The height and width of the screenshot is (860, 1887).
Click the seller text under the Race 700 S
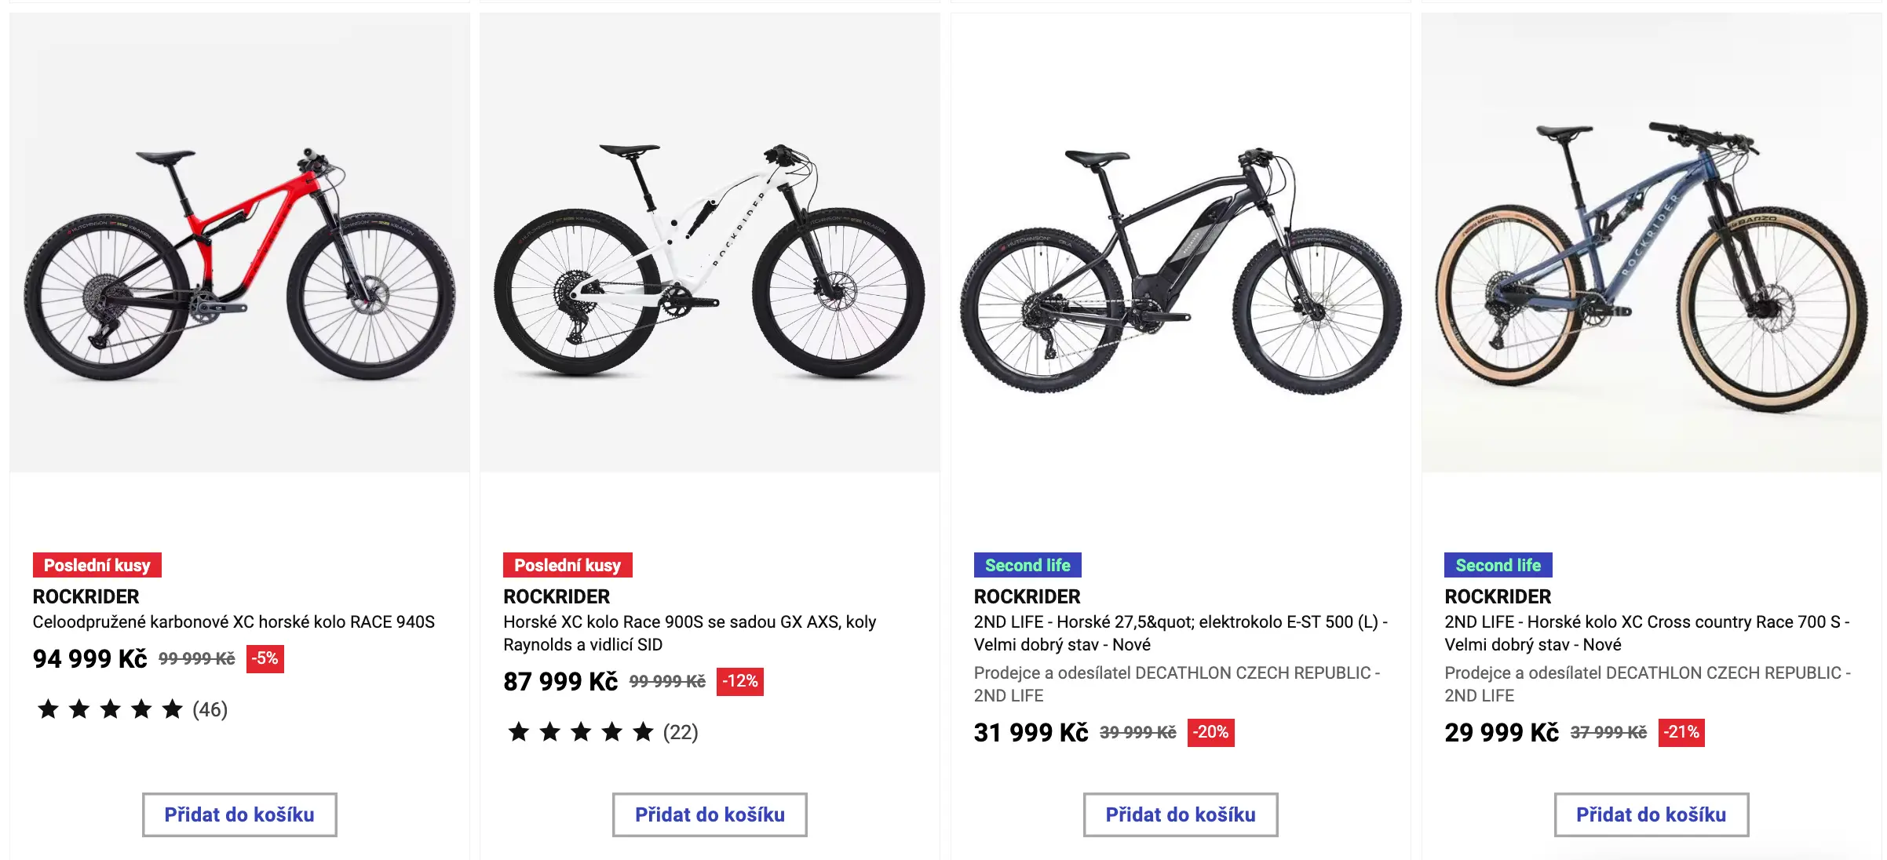pyautogui.click(x=1647, y=683)
